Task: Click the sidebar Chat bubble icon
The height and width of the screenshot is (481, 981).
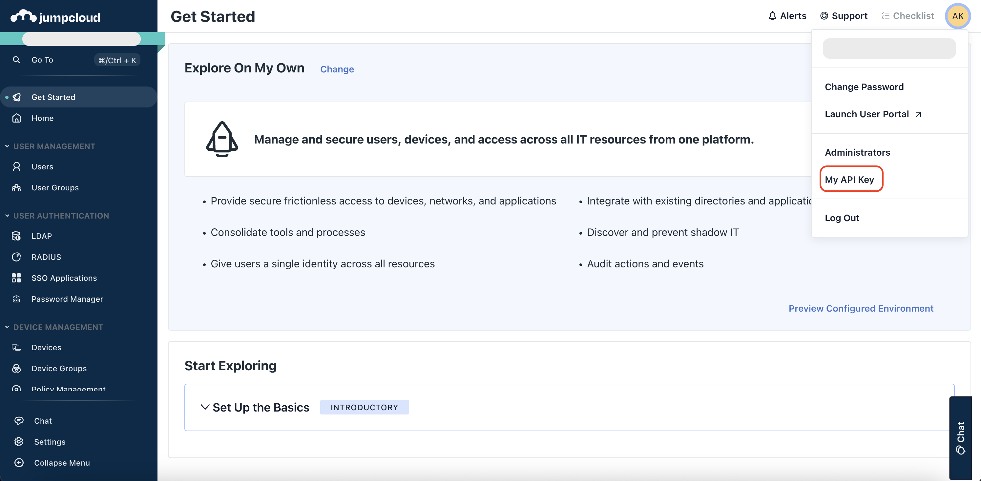Action: tap(19, 420)
